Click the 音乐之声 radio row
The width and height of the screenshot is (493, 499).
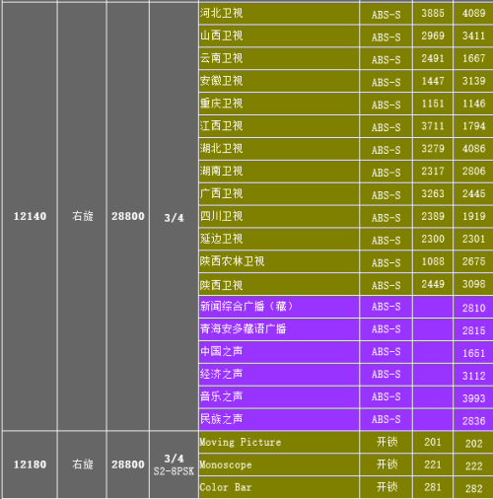coord(346,397)
